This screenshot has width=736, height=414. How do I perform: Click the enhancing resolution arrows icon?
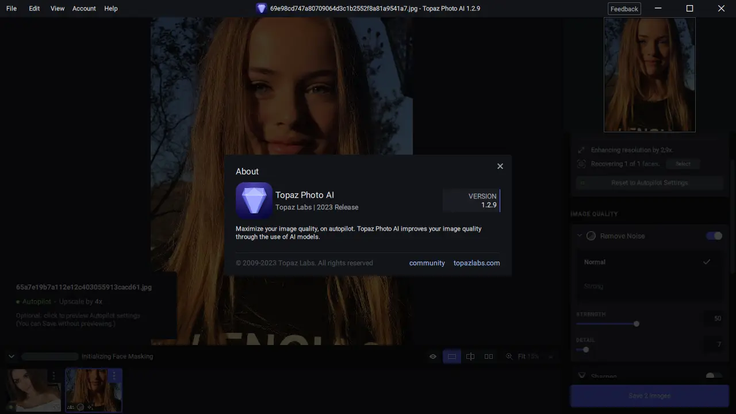pyautogui.click(x=581, y=150)
